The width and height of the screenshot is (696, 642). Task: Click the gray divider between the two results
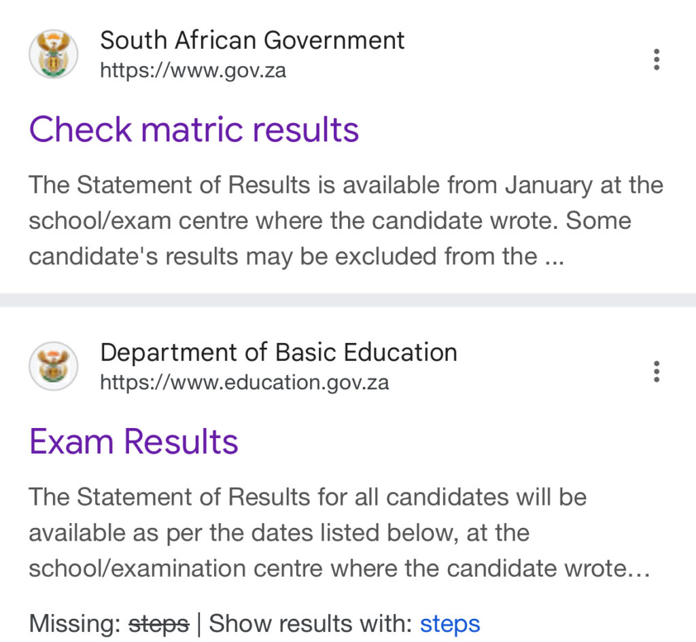[348, 300]
